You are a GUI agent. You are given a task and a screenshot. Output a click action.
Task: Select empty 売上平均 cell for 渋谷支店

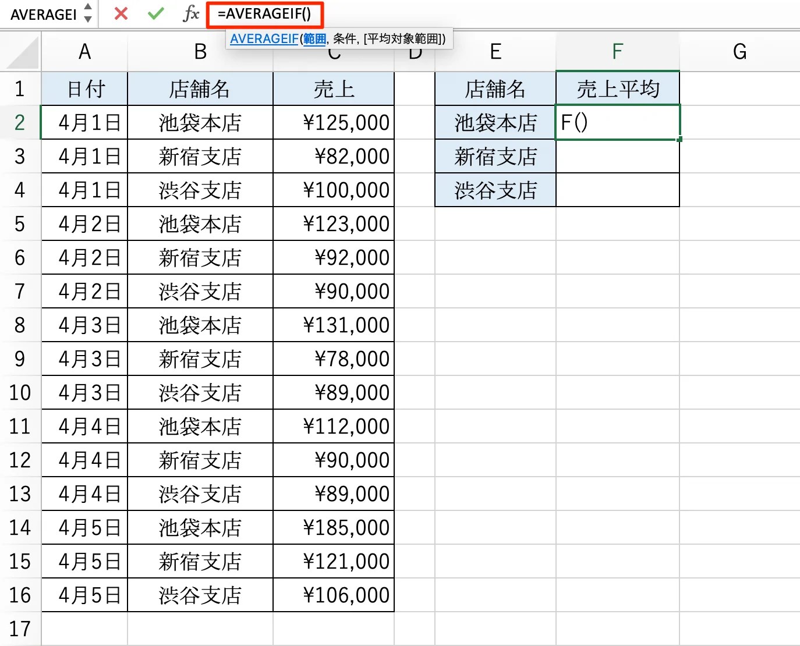pyautogui.click(x=618, y=190)
